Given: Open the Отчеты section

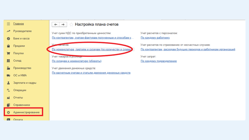Looking at the screenshot, I should 18,98.
